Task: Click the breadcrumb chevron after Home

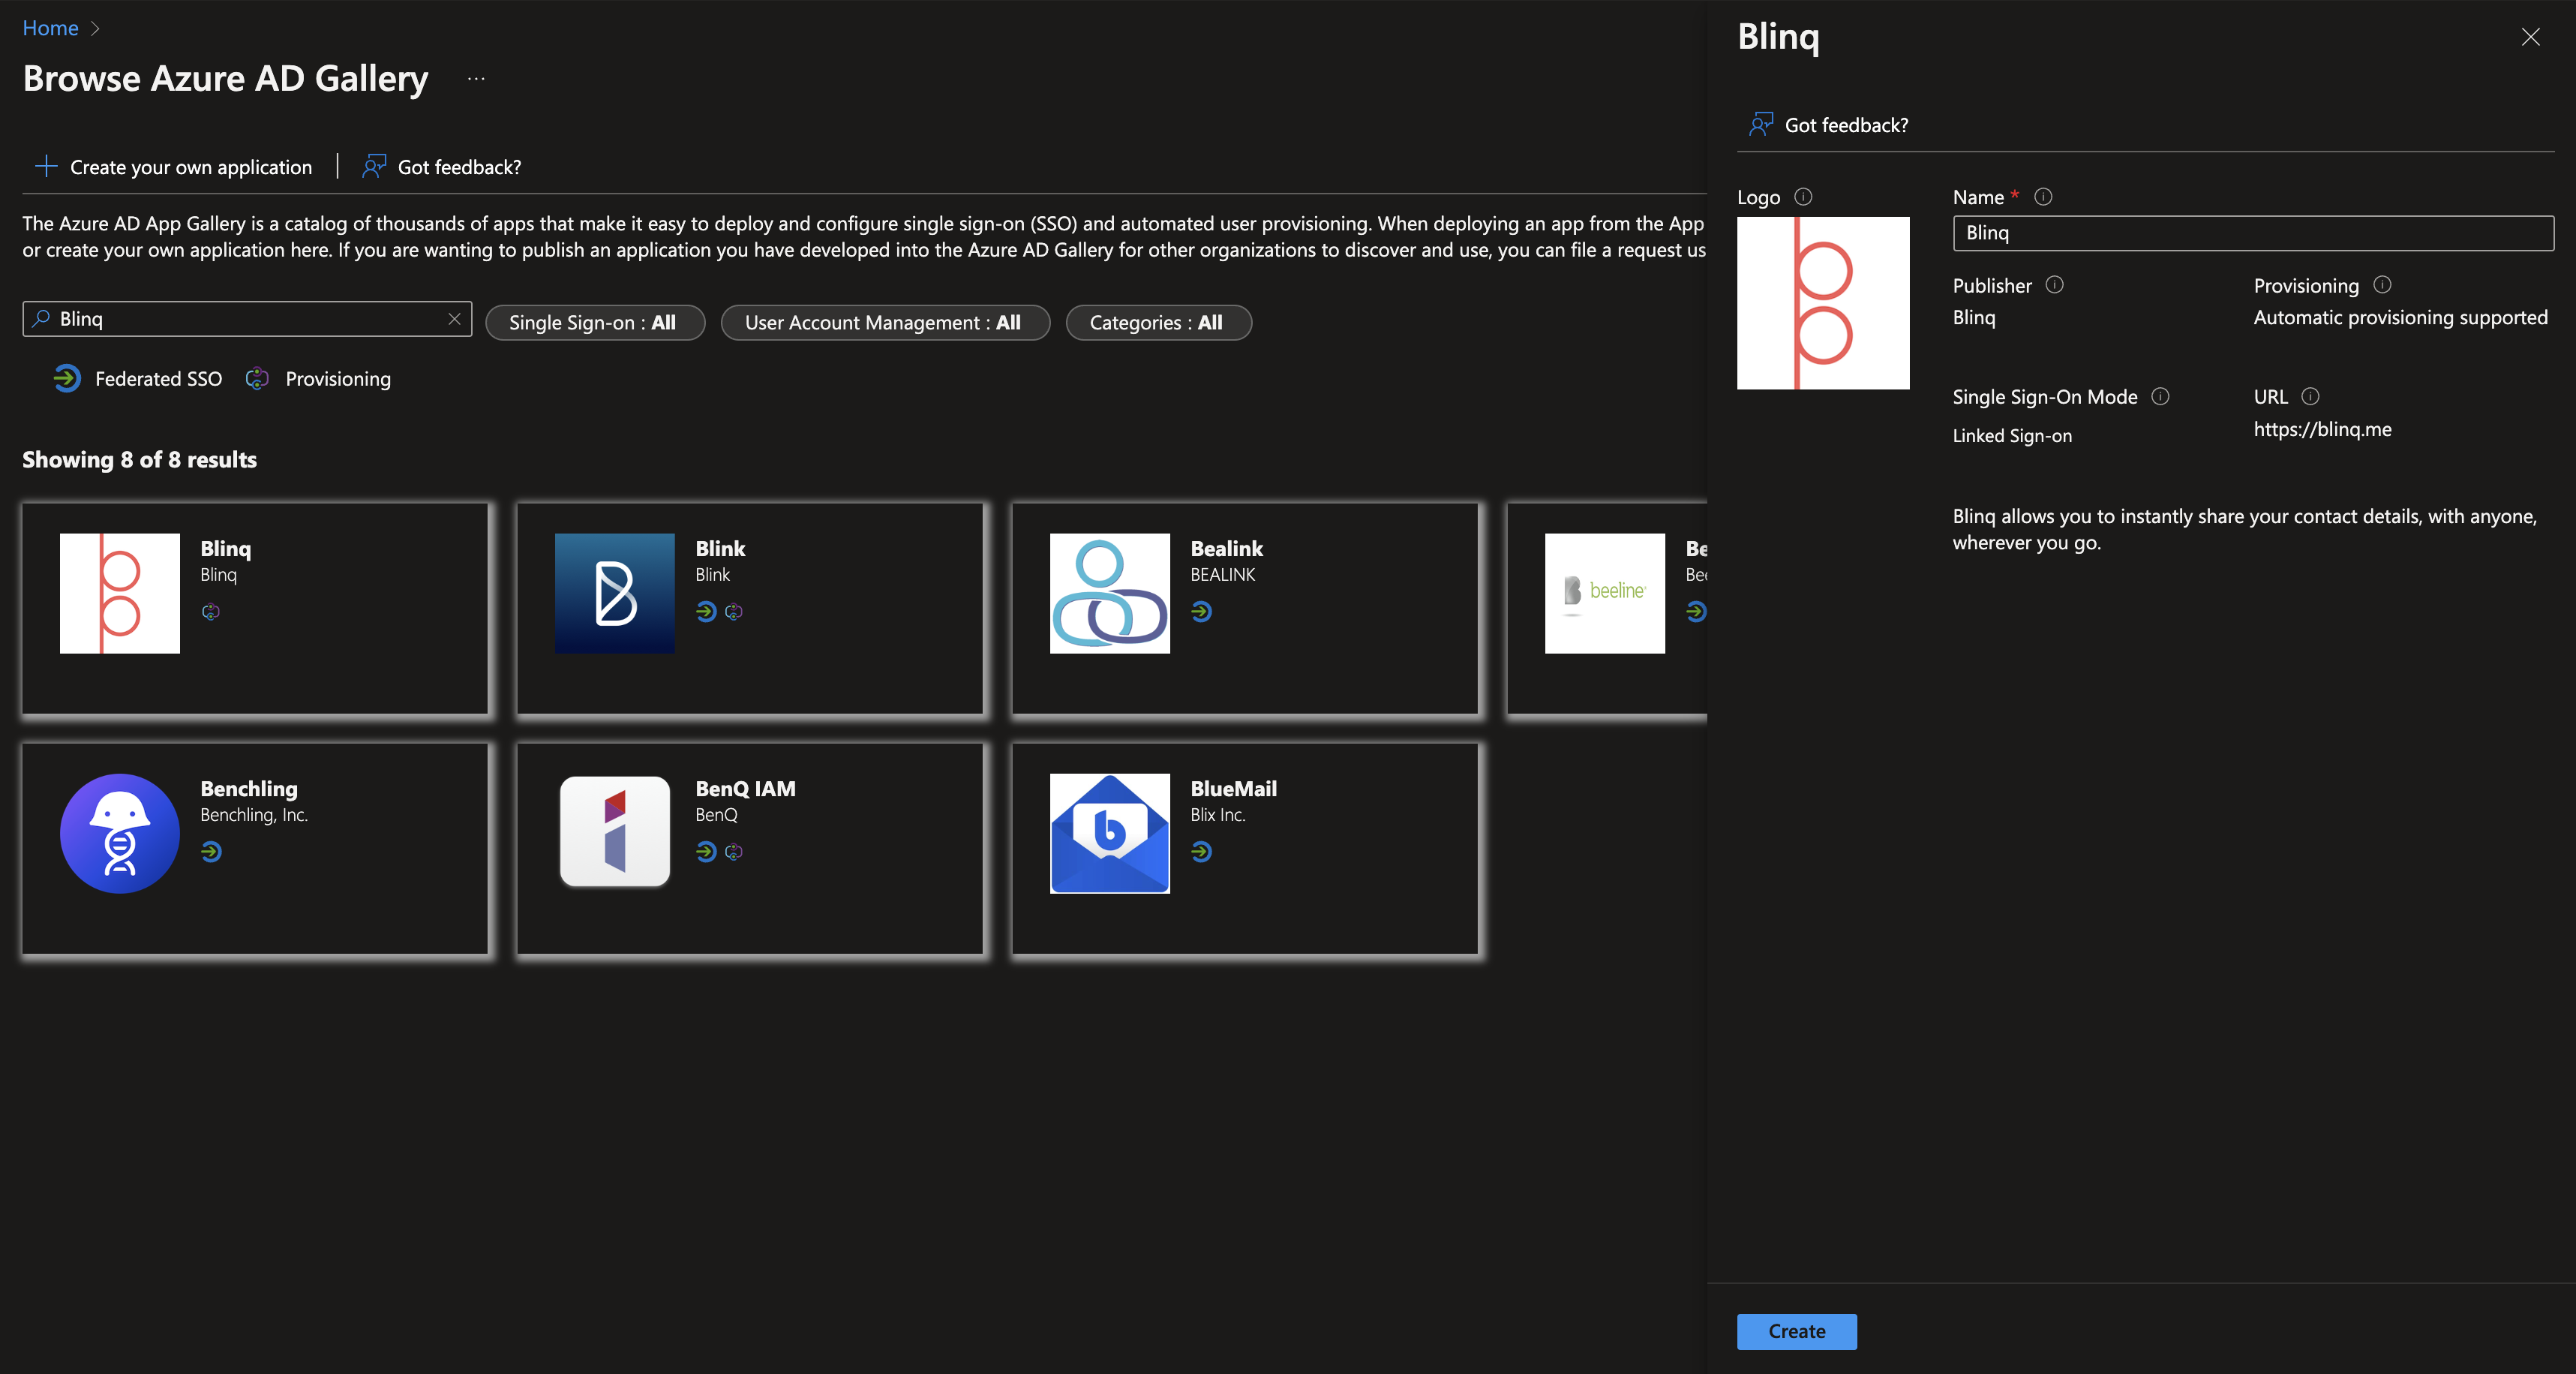Action: coord(95,28)
